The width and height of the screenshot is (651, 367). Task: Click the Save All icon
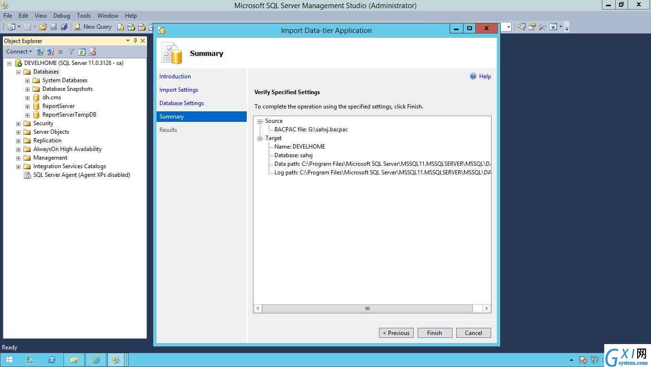pos(64,27)
